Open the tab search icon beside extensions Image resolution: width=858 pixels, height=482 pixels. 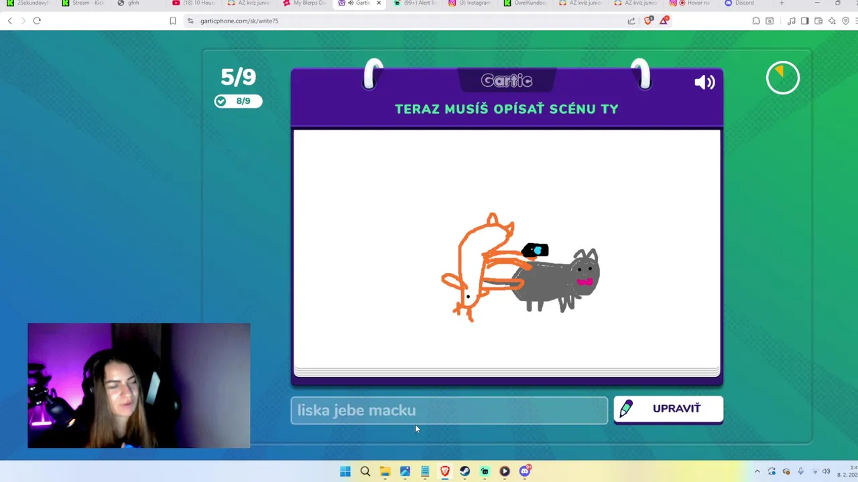point(770,21)
